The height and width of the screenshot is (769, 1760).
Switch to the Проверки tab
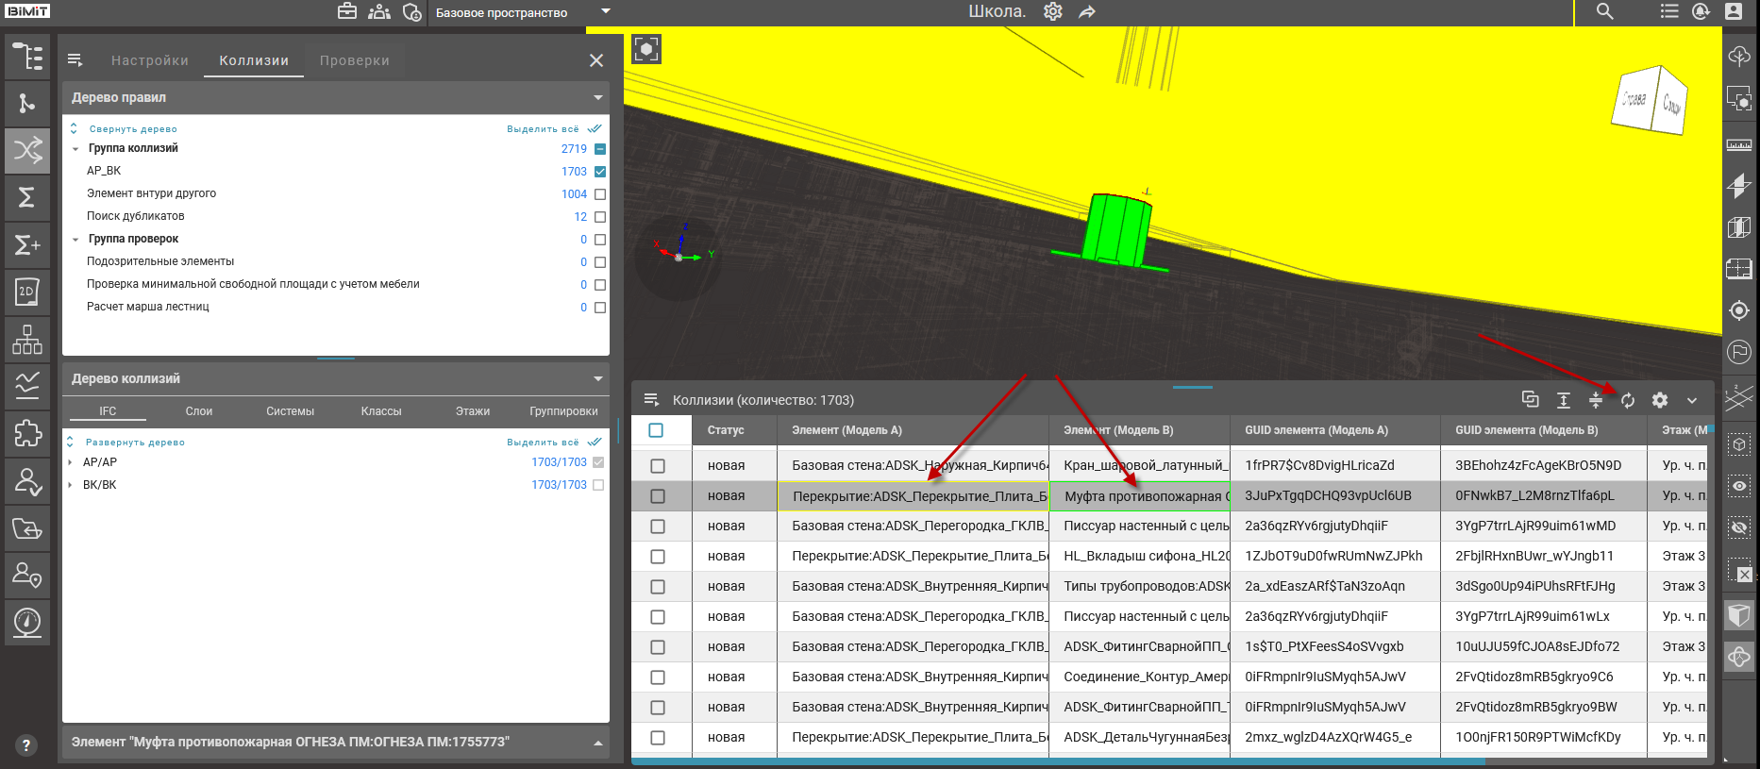[x=354, y=60]
